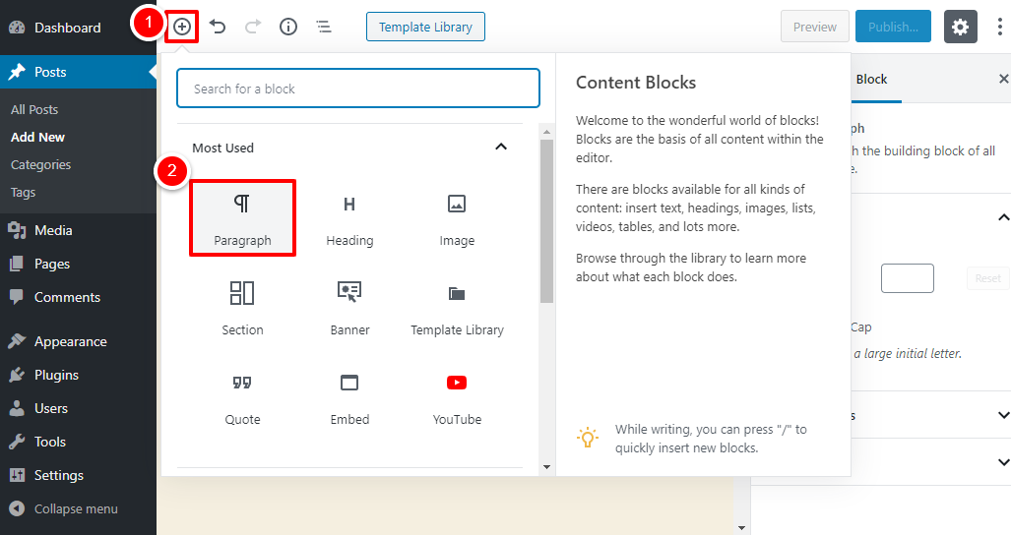
Task: Open the Block Navigation list icon
Action: click(323, 27)
